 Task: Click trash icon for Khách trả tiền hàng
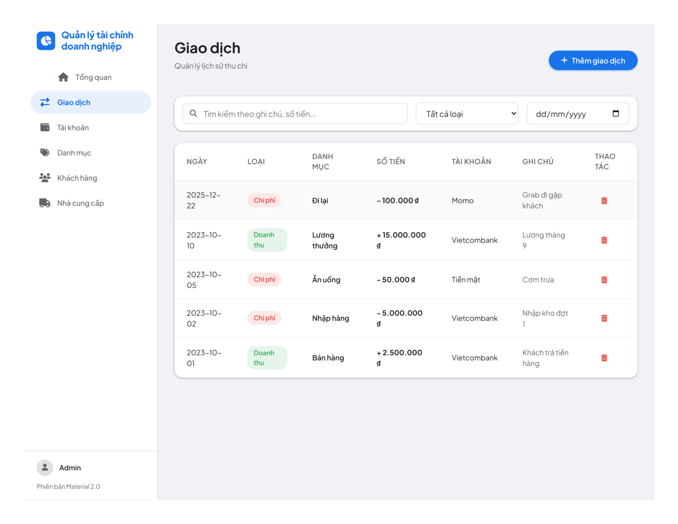pos(604,358)
